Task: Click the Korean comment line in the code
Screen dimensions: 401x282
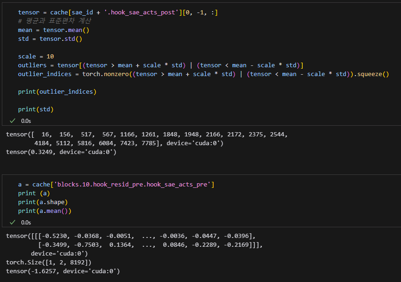Action: click(x=55, y=21)
